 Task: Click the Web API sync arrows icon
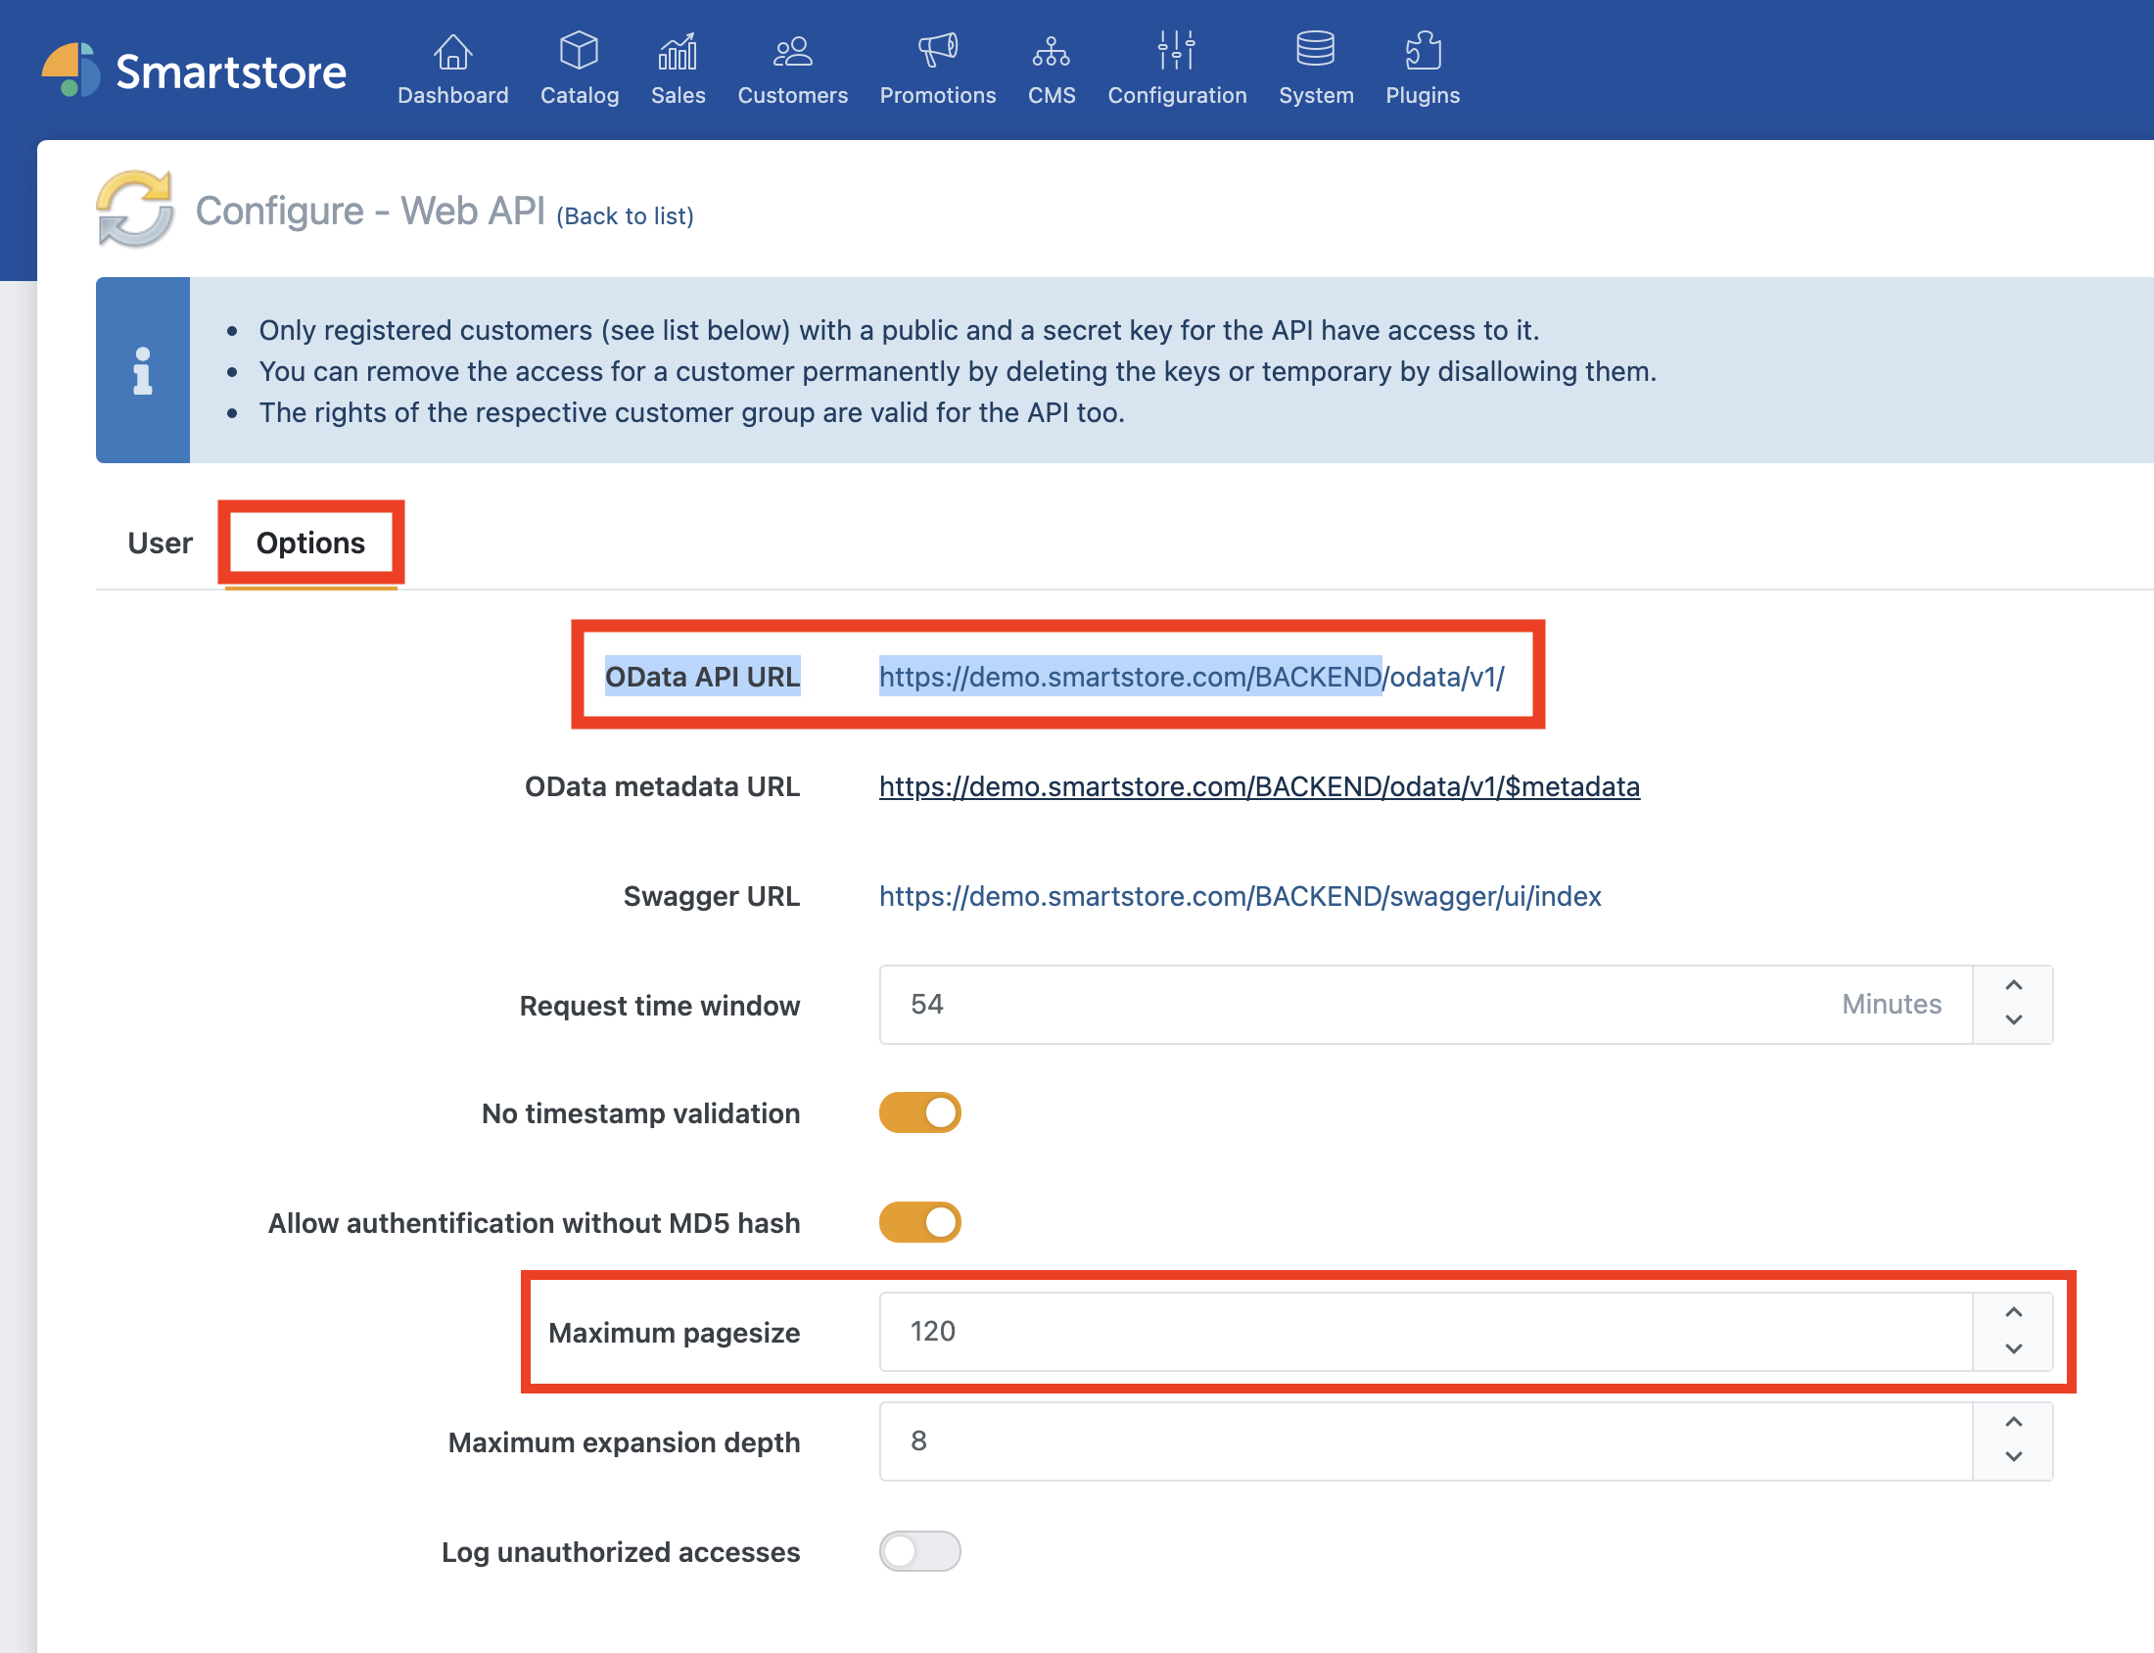[x=135, y=209]
